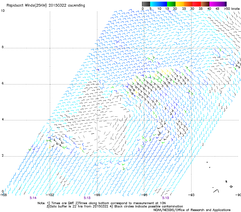
Task: Click the longitude label '-93'
Action: (x=191, y=195)
